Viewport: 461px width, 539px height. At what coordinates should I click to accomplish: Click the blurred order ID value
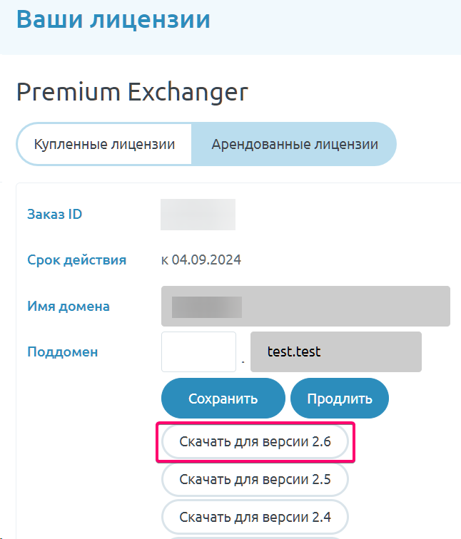pos(198,215)
